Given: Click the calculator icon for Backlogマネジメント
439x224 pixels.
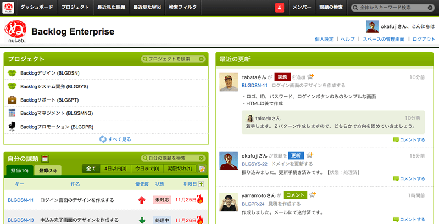Looking at the screenshot, I should click(12, 113).
